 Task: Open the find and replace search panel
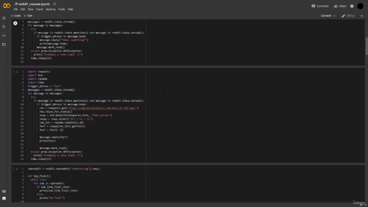4,27
